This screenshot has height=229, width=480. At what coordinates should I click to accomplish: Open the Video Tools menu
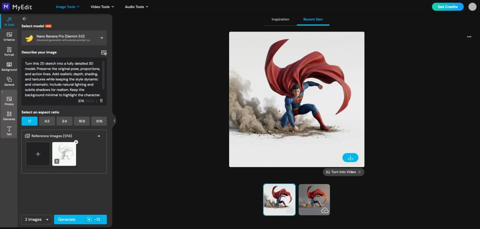point(102,6)
